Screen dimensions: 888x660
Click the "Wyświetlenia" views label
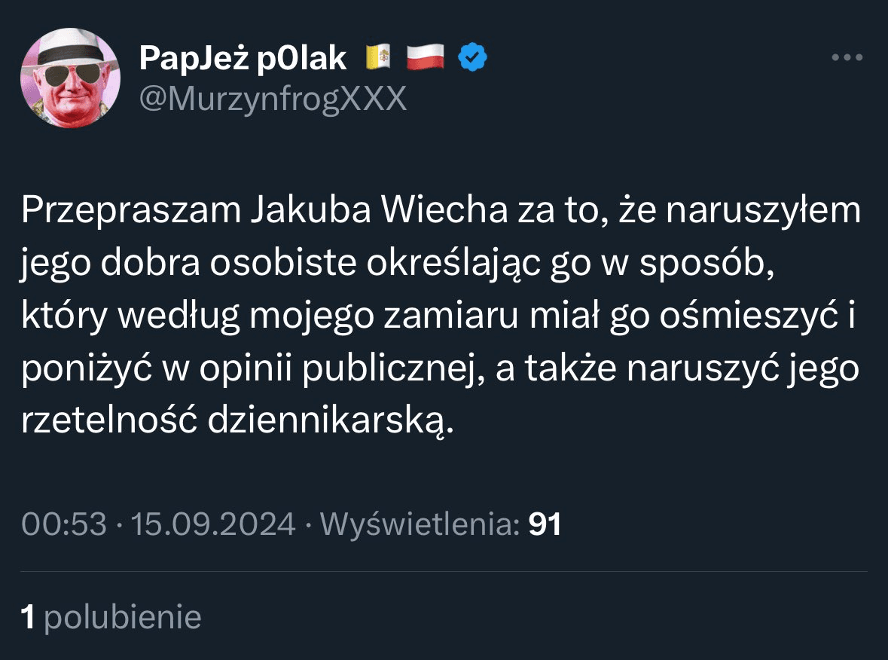[420, 524]
